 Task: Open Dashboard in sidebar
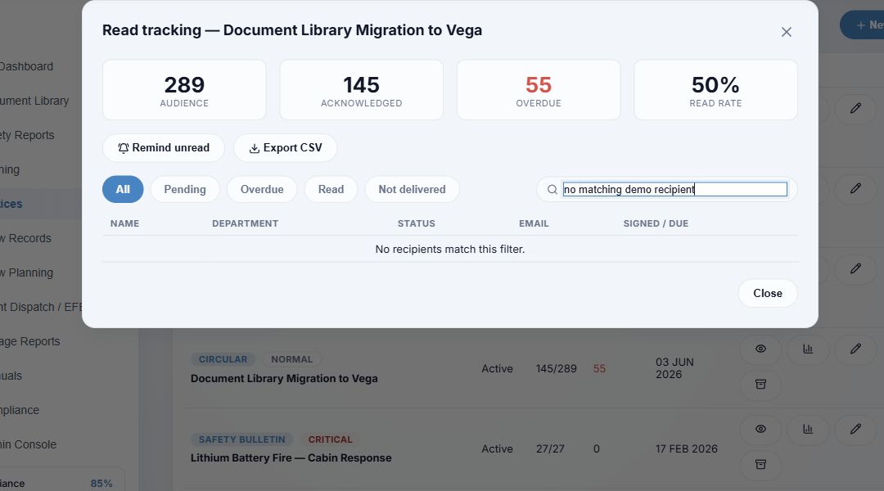[26, 66]
